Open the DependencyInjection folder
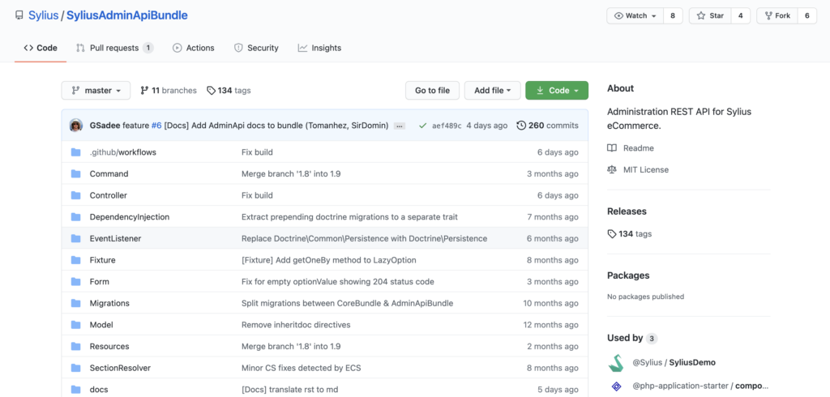Screen dimensions: 830x397 click(x=130, y=217)
